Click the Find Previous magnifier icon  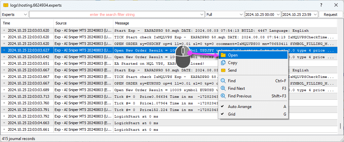[x=223, y=96]
